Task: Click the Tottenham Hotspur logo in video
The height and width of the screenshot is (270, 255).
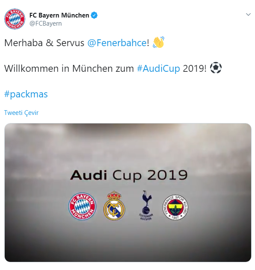Action: pyautogui.click(x=146, y=205)
